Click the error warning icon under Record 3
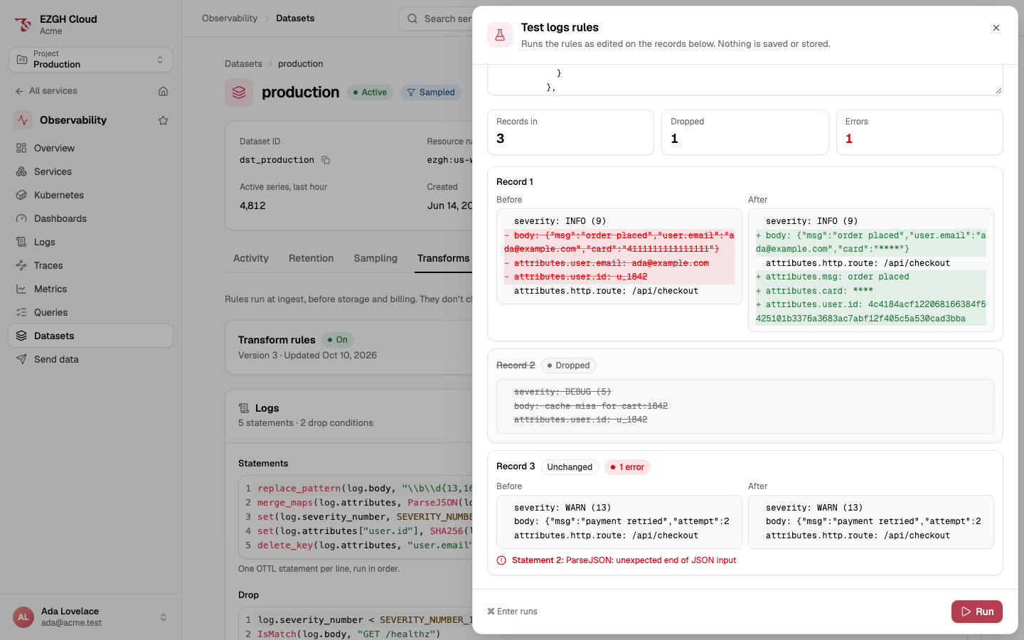This screenshot has height=640, width=1024. (x=501, y=560)
